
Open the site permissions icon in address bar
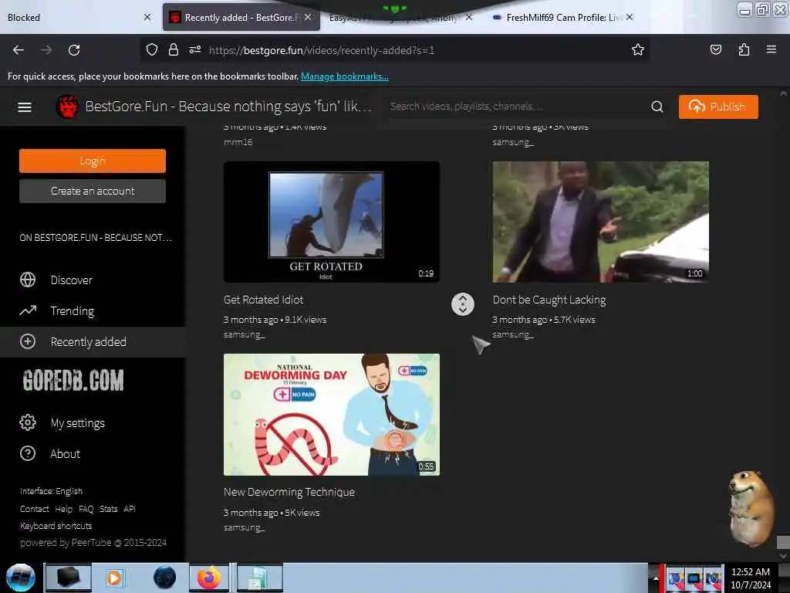(x=195, y=50)
